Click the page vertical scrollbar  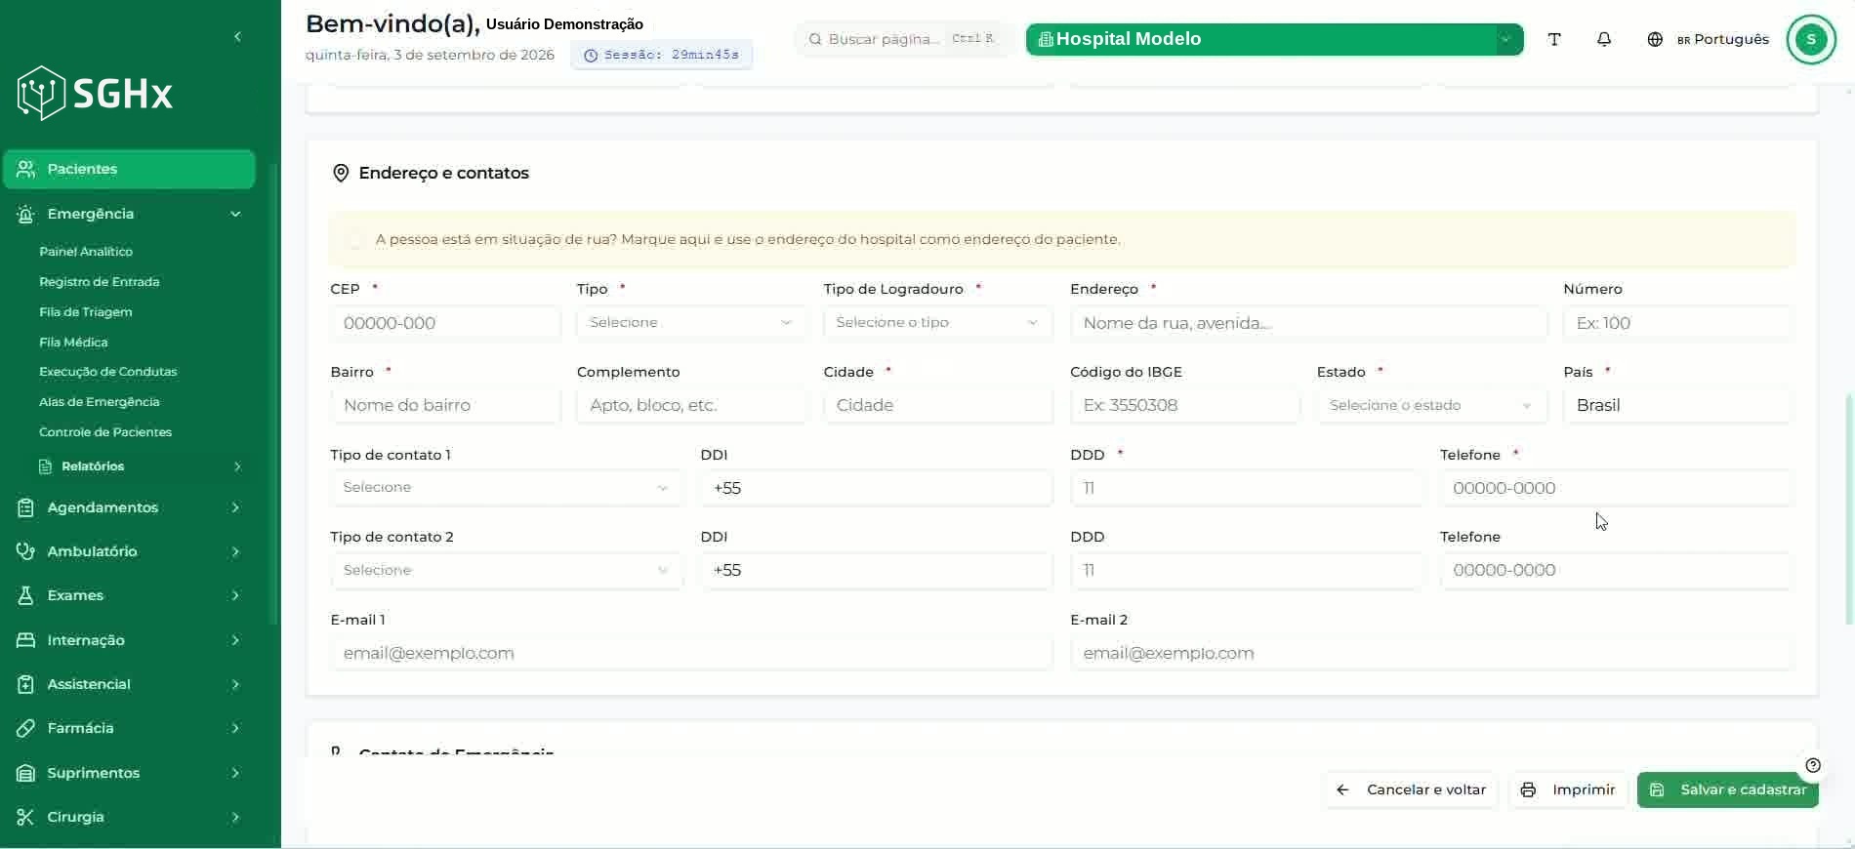point(1848,507)
